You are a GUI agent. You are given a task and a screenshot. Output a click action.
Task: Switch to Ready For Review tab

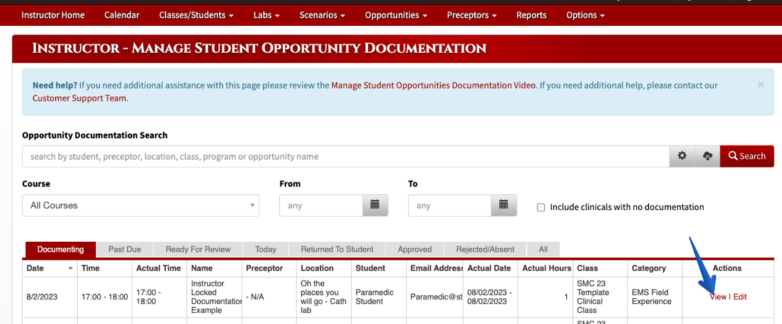[198, 249]
